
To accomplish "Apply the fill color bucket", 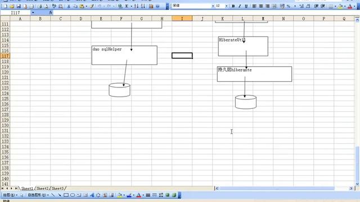I will (340, 6).
